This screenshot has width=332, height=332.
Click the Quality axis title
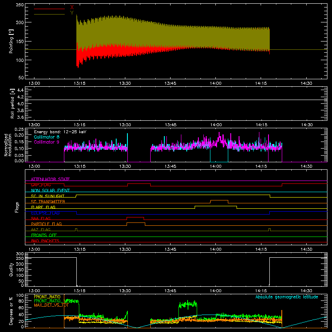[11, 269]
